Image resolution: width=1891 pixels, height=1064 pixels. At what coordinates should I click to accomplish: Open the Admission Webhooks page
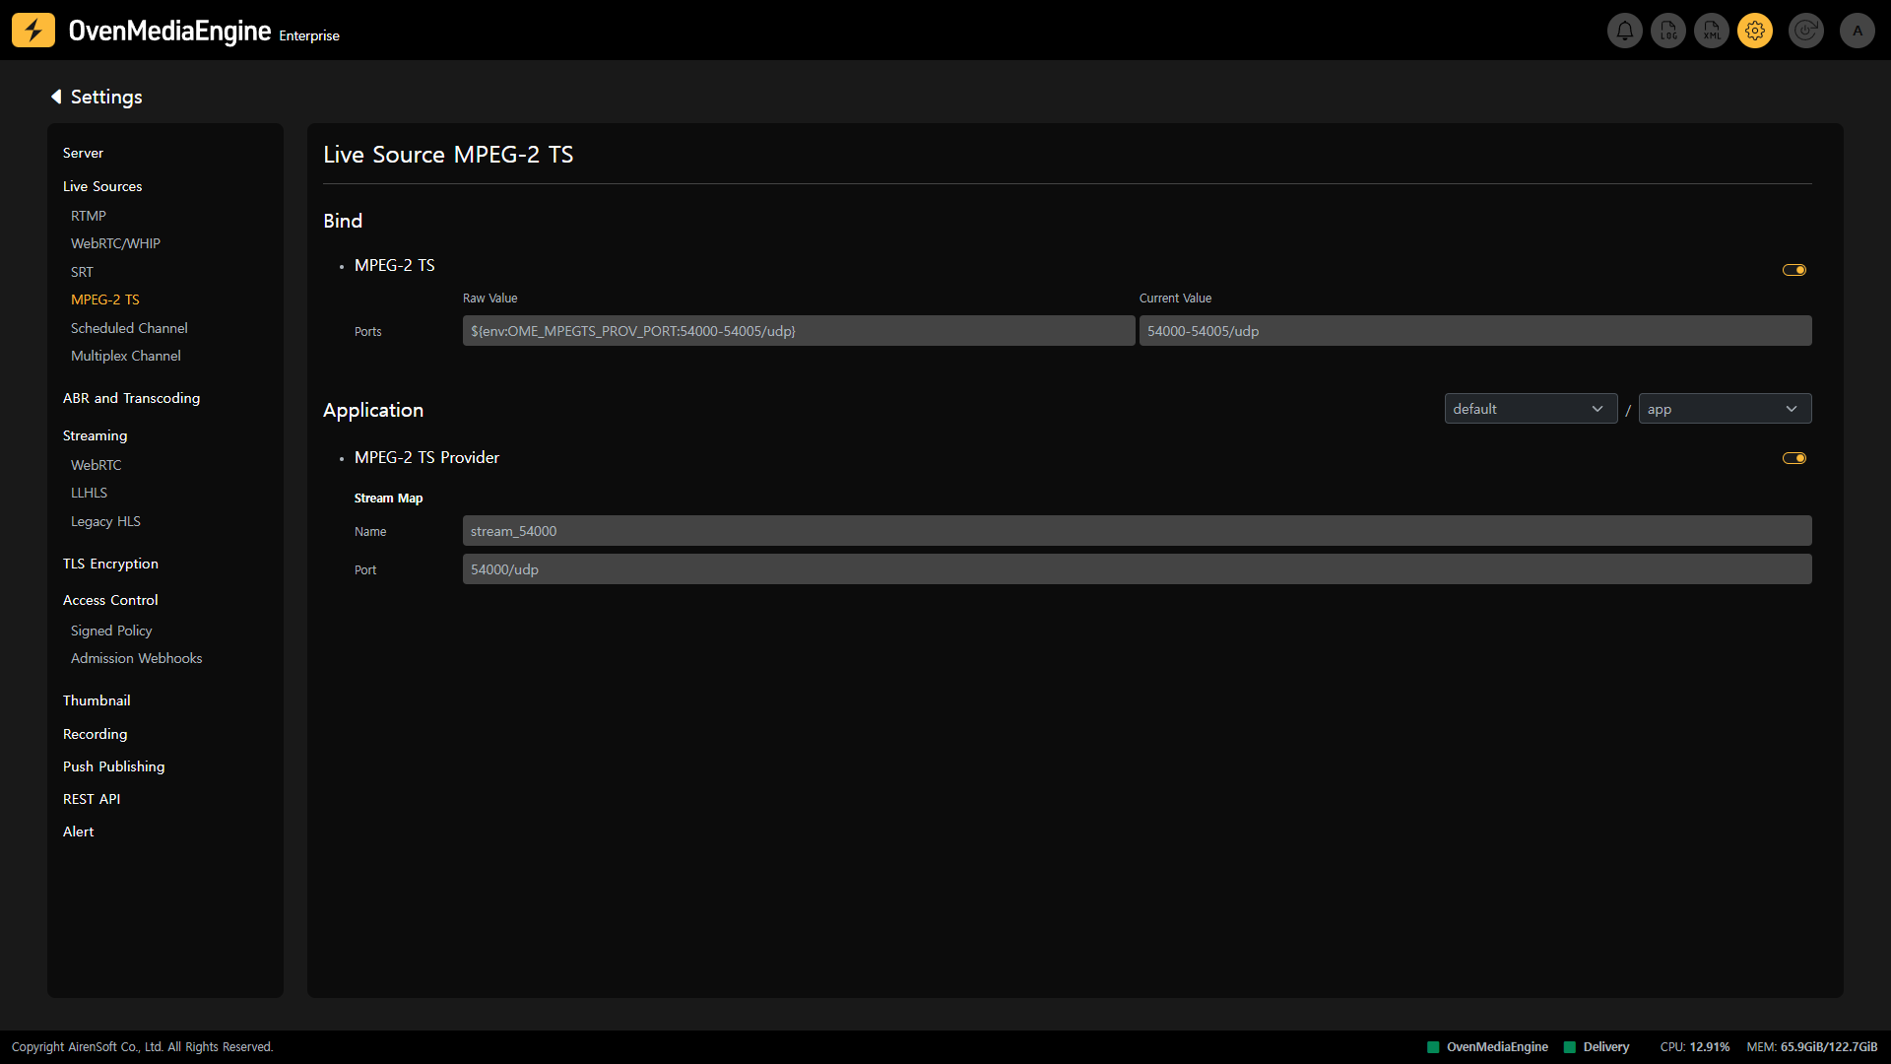coord(136,658)
